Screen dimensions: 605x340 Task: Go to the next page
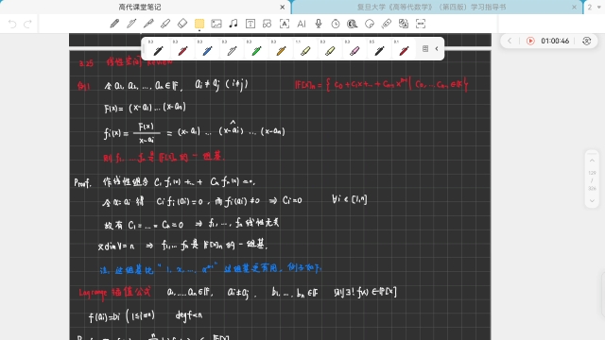click(x=592, y=200)
